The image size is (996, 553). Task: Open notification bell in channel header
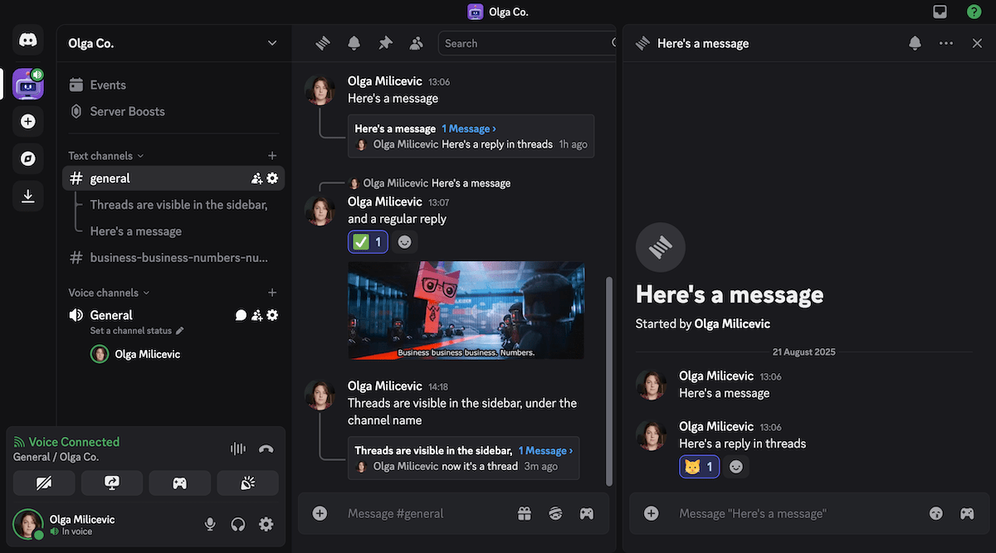tap(354, 43)
